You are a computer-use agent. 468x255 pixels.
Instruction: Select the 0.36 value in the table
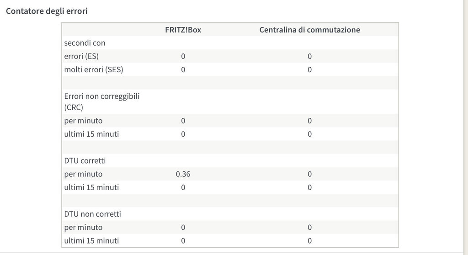[183, 174]
